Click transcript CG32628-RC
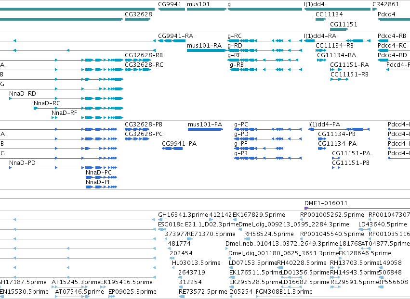 (144, 65)
